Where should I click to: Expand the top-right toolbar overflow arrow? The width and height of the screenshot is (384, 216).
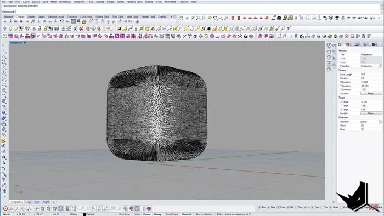(379, 18)
